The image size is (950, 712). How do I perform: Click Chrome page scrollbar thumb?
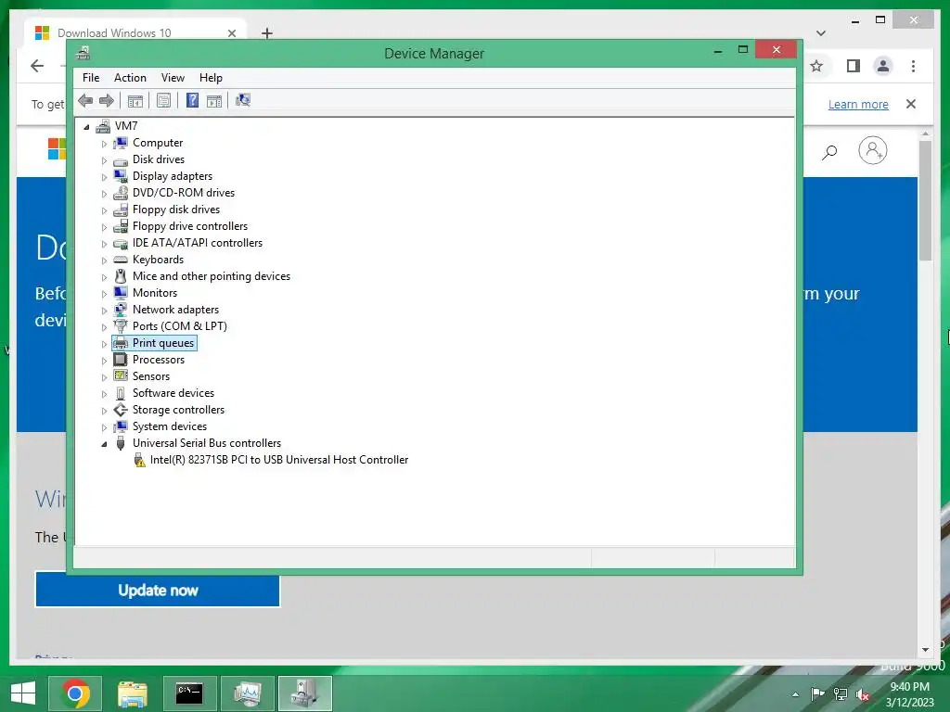[x=925, y=200]
